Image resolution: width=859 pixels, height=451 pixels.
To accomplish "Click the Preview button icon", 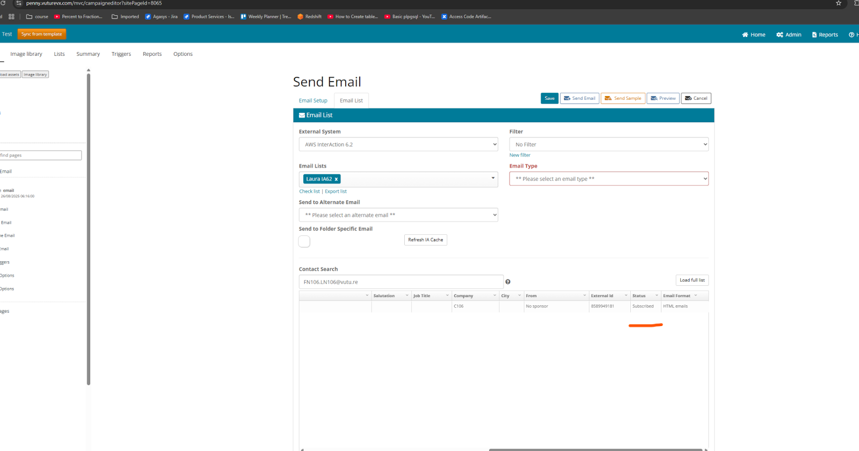I will coord(654,98).
